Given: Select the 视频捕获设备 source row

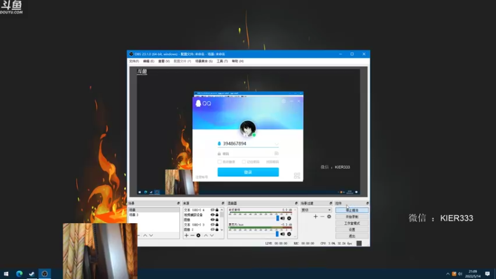Looking at the screenshot, I should [201, 215].
